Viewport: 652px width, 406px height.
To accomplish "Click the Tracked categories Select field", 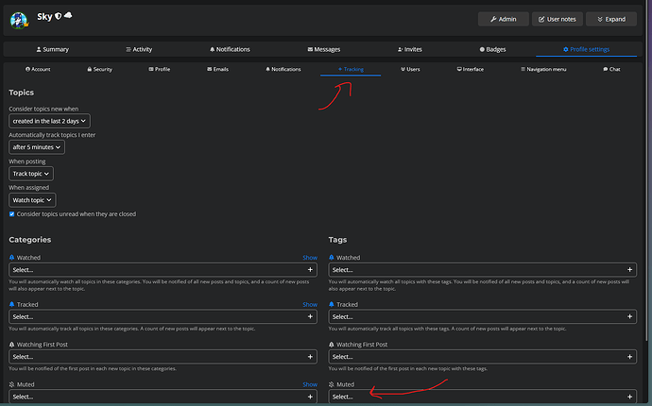I will click(x=163, y=316).
